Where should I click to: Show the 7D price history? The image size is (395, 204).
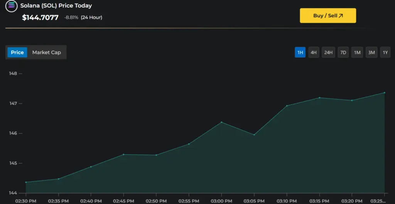coord(343,52)
